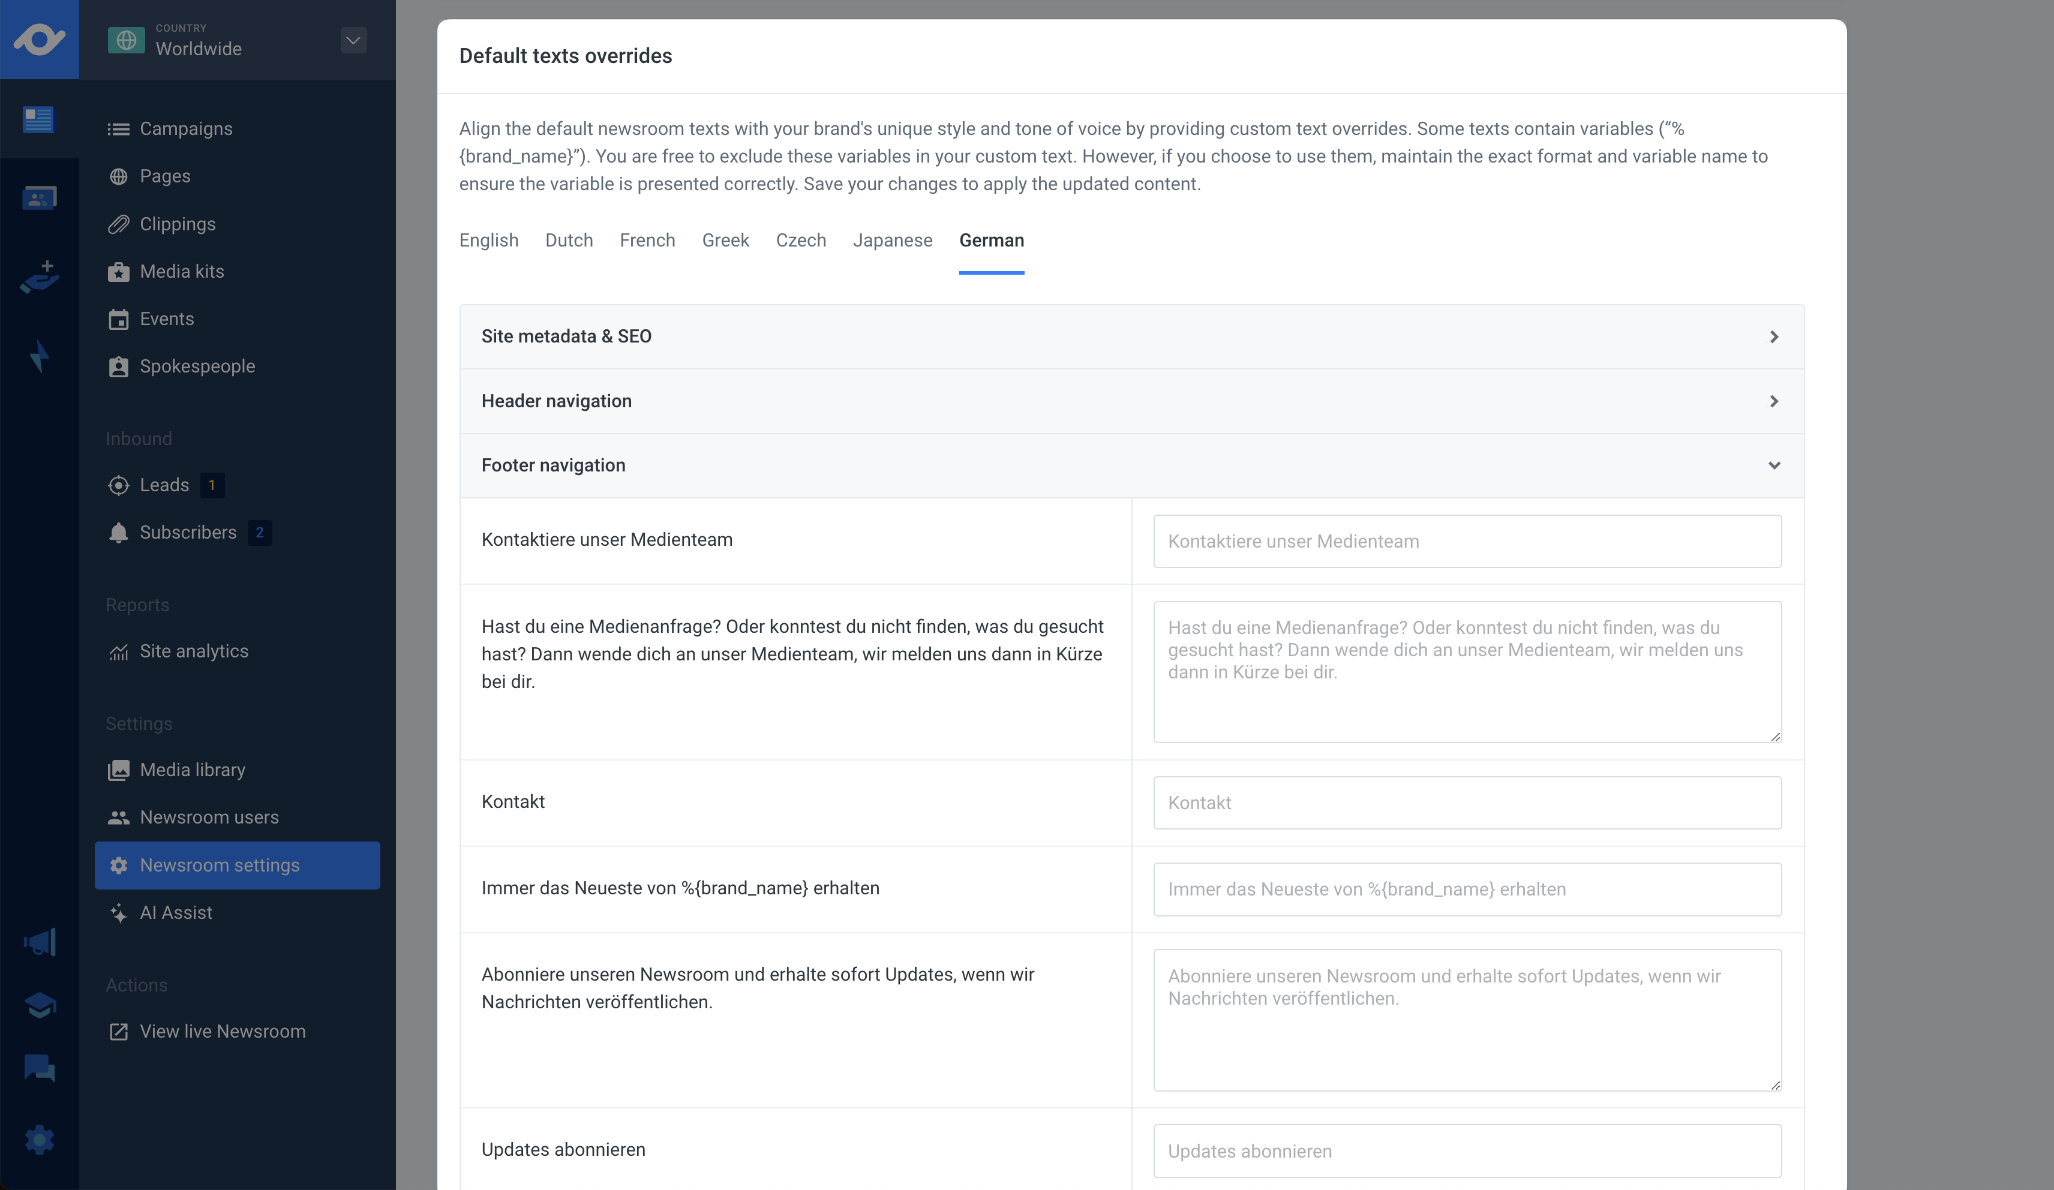Viewport: 2054px width, 1190px height.
Task: Open the contacts card icon in rail
Action: click(38, 198)
